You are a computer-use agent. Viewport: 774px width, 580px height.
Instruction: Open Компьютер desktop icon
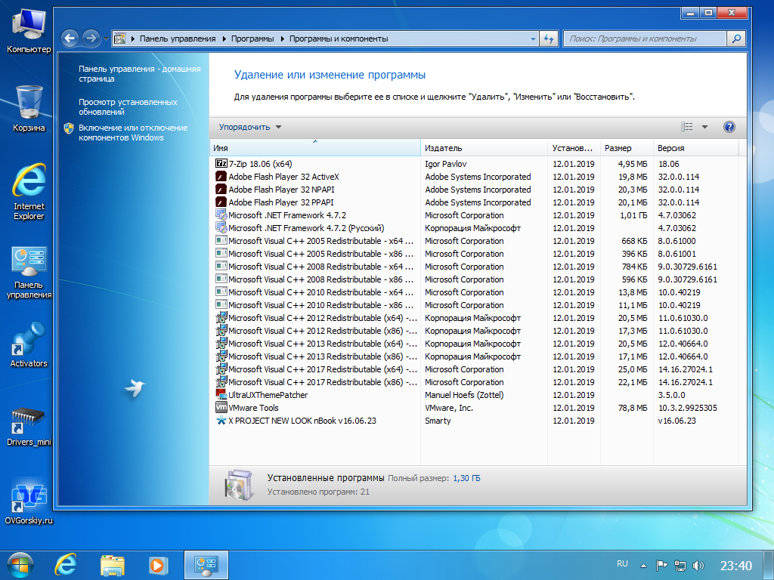click(x=29, y=31)
